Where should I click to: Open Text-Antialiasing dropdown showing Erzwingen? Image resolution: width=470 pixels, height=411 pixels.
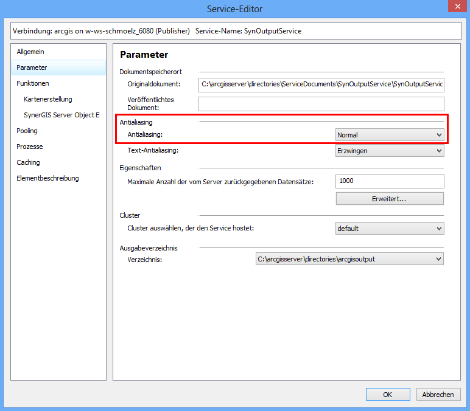[390, 151]
